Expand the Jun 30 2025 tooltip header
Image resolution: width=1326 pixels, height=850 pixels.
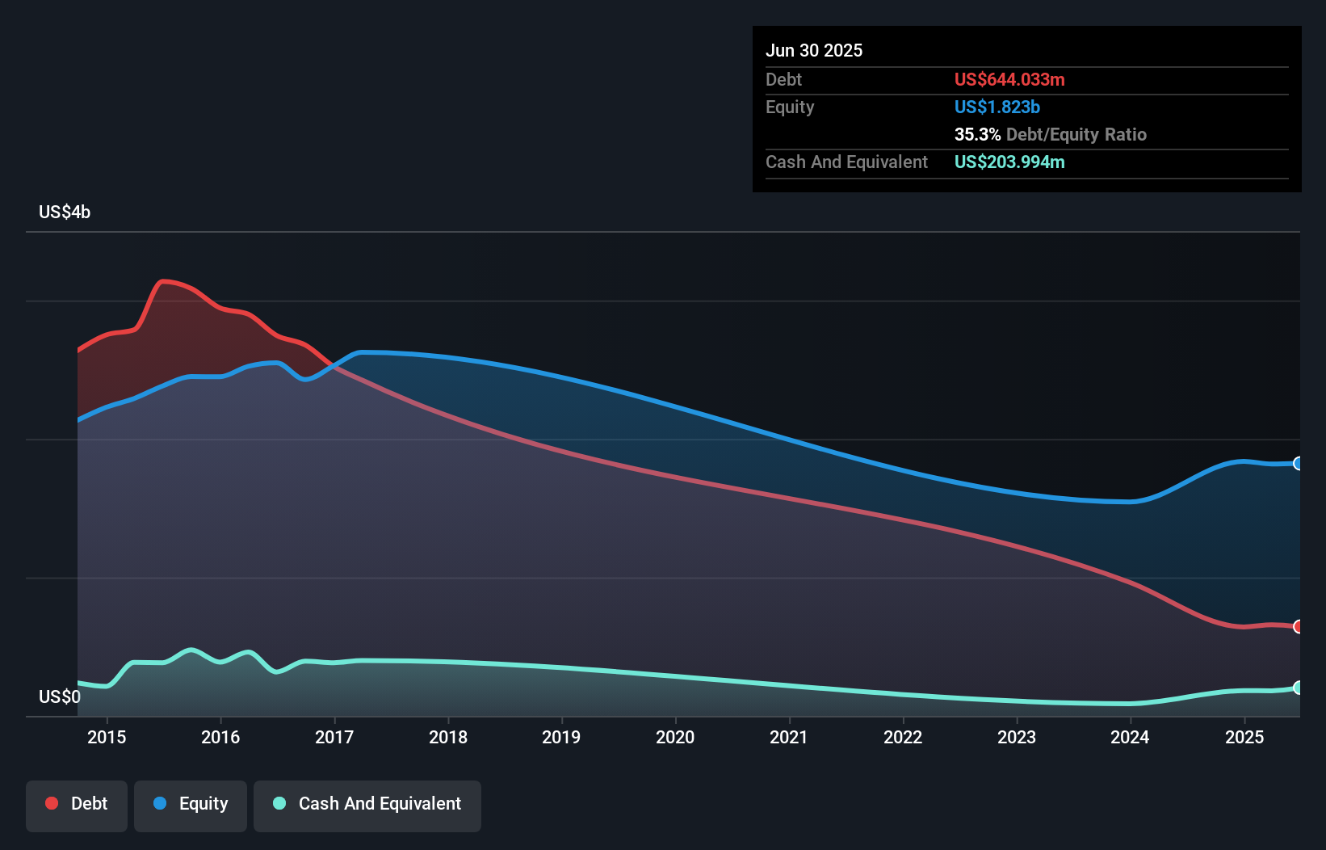point(814,50)
